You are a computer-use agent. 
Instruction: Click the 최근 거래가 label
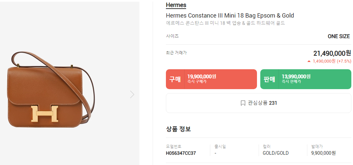176,53
